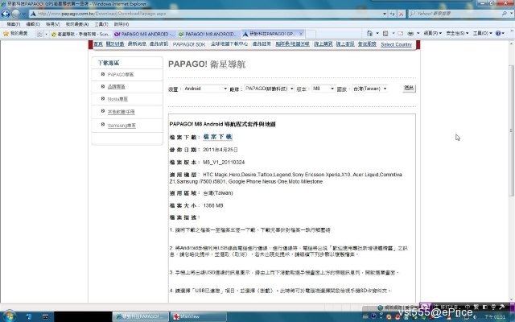Viewport: 515px width, 322px height.
Task: Click the Home icon in the command bar
Action: [369, 33]
